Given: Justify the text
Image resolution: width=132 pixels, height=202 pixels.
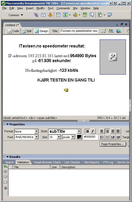Looking at the screenshot, I should pos(118,131).
